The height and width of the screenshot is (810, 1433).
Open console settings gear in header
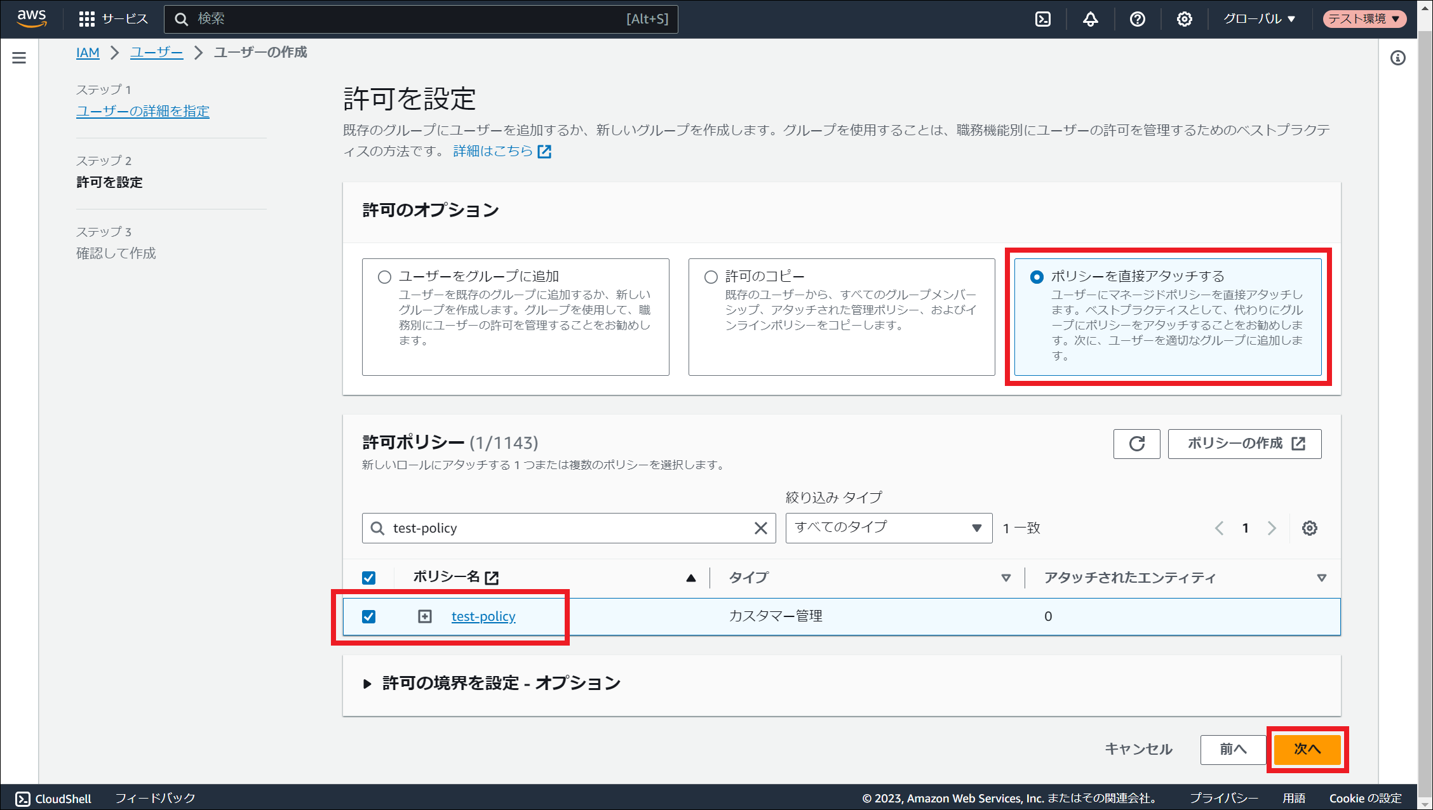(1184, 19)
